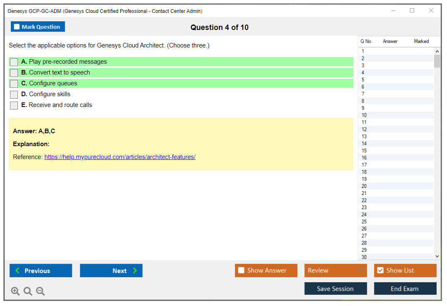
Task: Check option D Configure skills
Action: click(x=14, y=95)
